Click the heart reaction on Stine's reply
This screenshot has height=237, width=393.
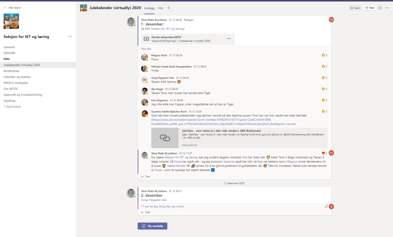pos(323,153)
